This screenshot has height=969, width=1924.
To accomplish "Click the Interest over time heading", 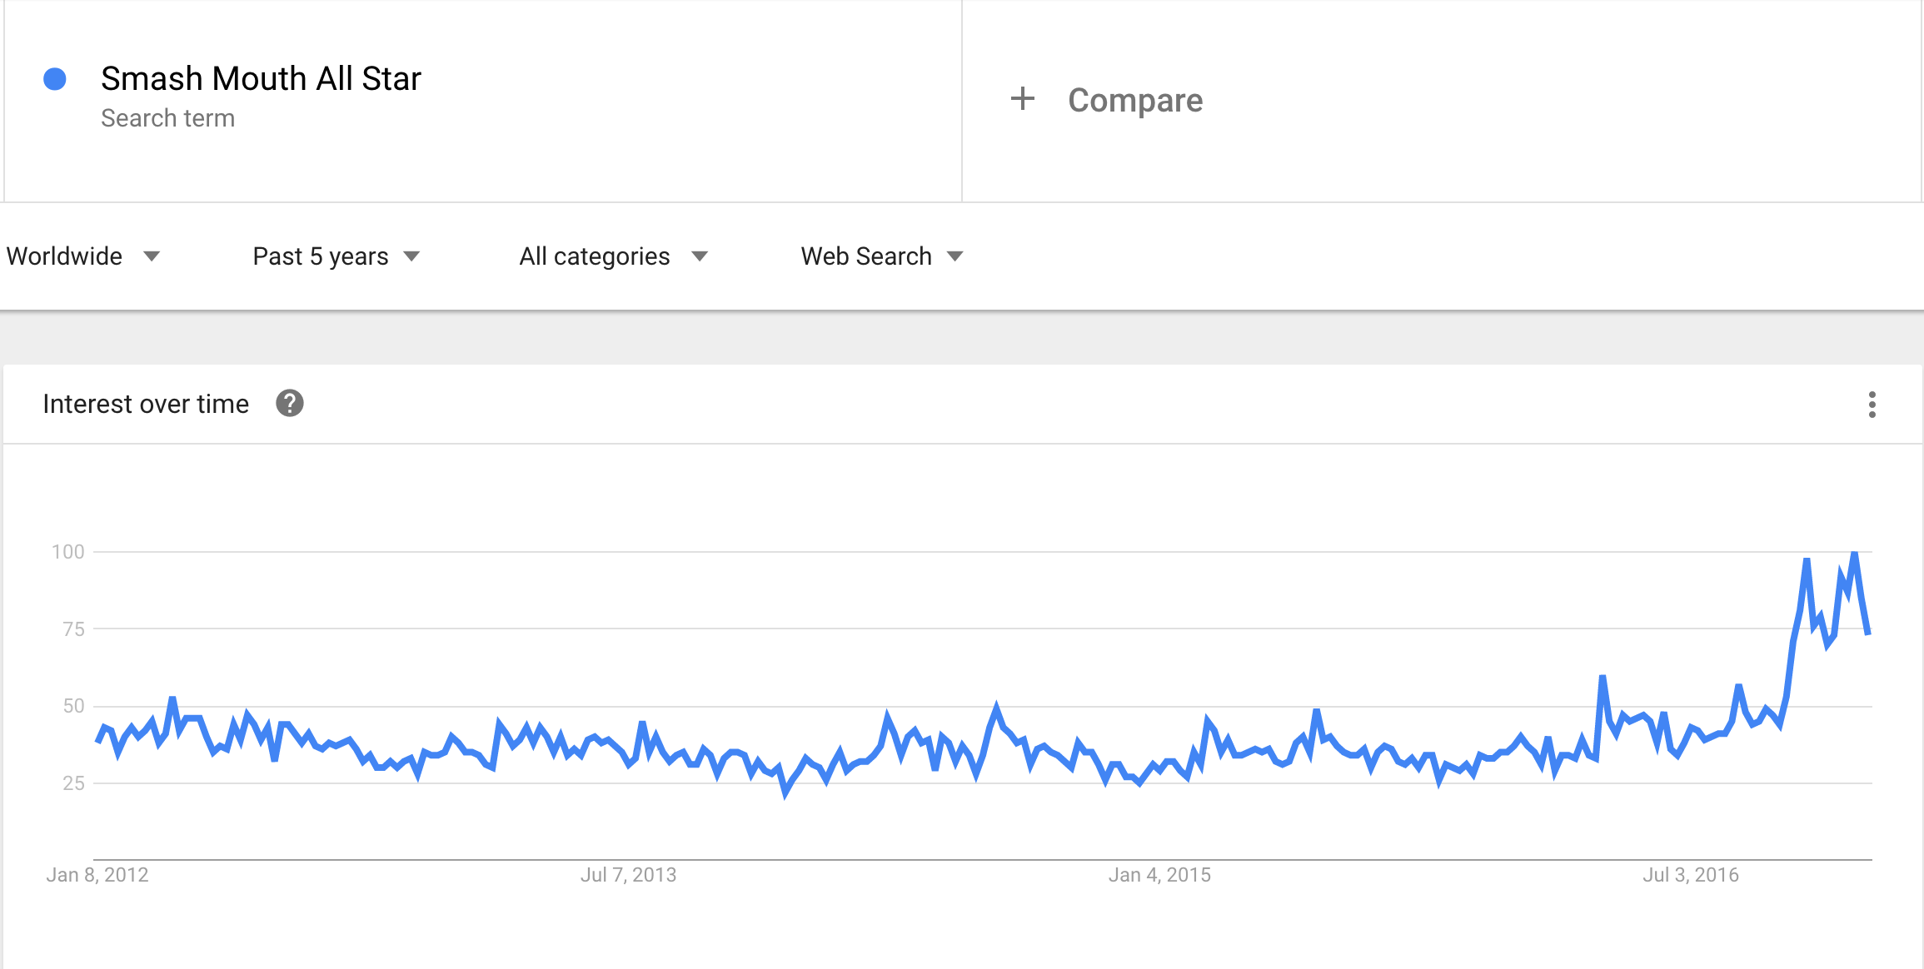I will [146, 404].
